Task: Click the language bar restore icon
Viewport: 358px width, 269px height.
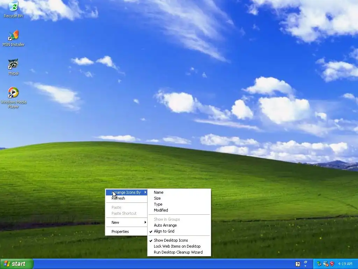Action: [306, 262]
